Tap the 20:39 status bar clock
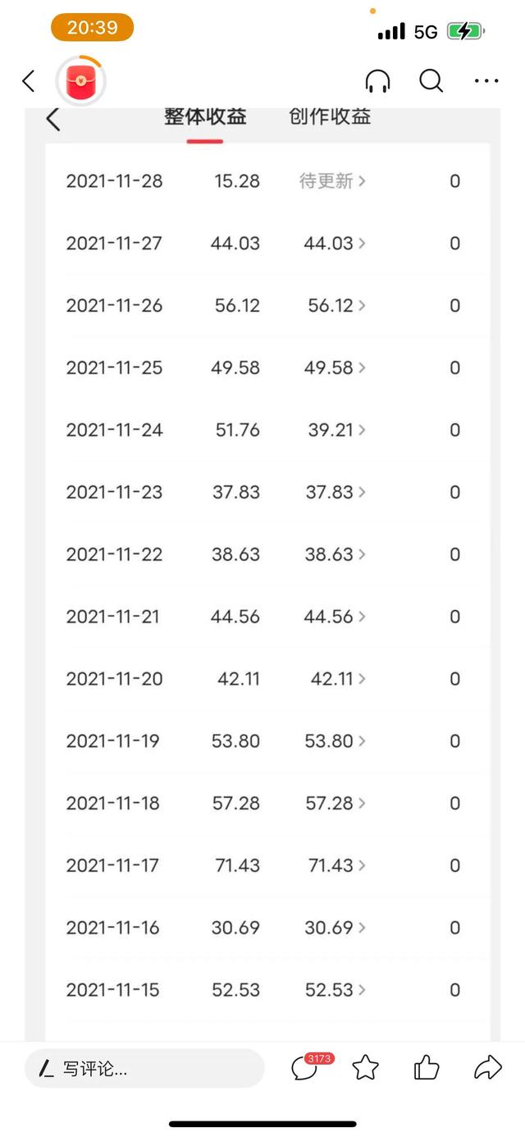This screenshot has height=1137, width=525. pos(92,28)
